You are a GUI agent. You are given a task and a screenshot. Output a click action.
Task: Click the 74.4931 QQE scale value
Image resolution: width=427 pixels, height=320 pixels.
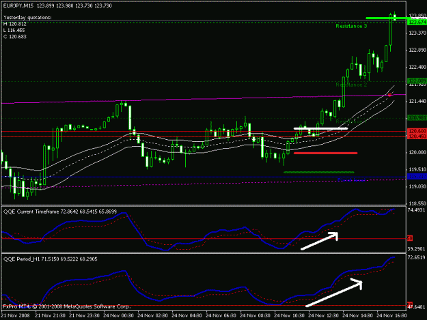(x=416, y=210)
